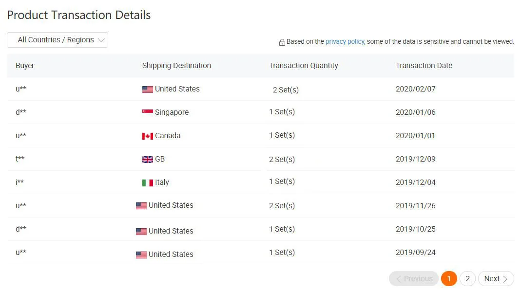This screenshot has width=522, height=308.
Task: Click the Singapore flag icon
Action: click(x=147, y=112)
